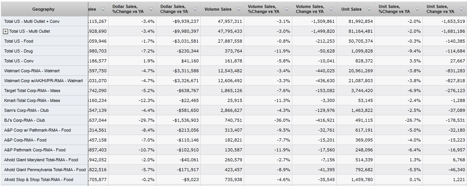This screenshot has height=186, width=467.
Task: Select the Walmart Corp-RMA - Walmart row label
Action: tap(32, 71)
